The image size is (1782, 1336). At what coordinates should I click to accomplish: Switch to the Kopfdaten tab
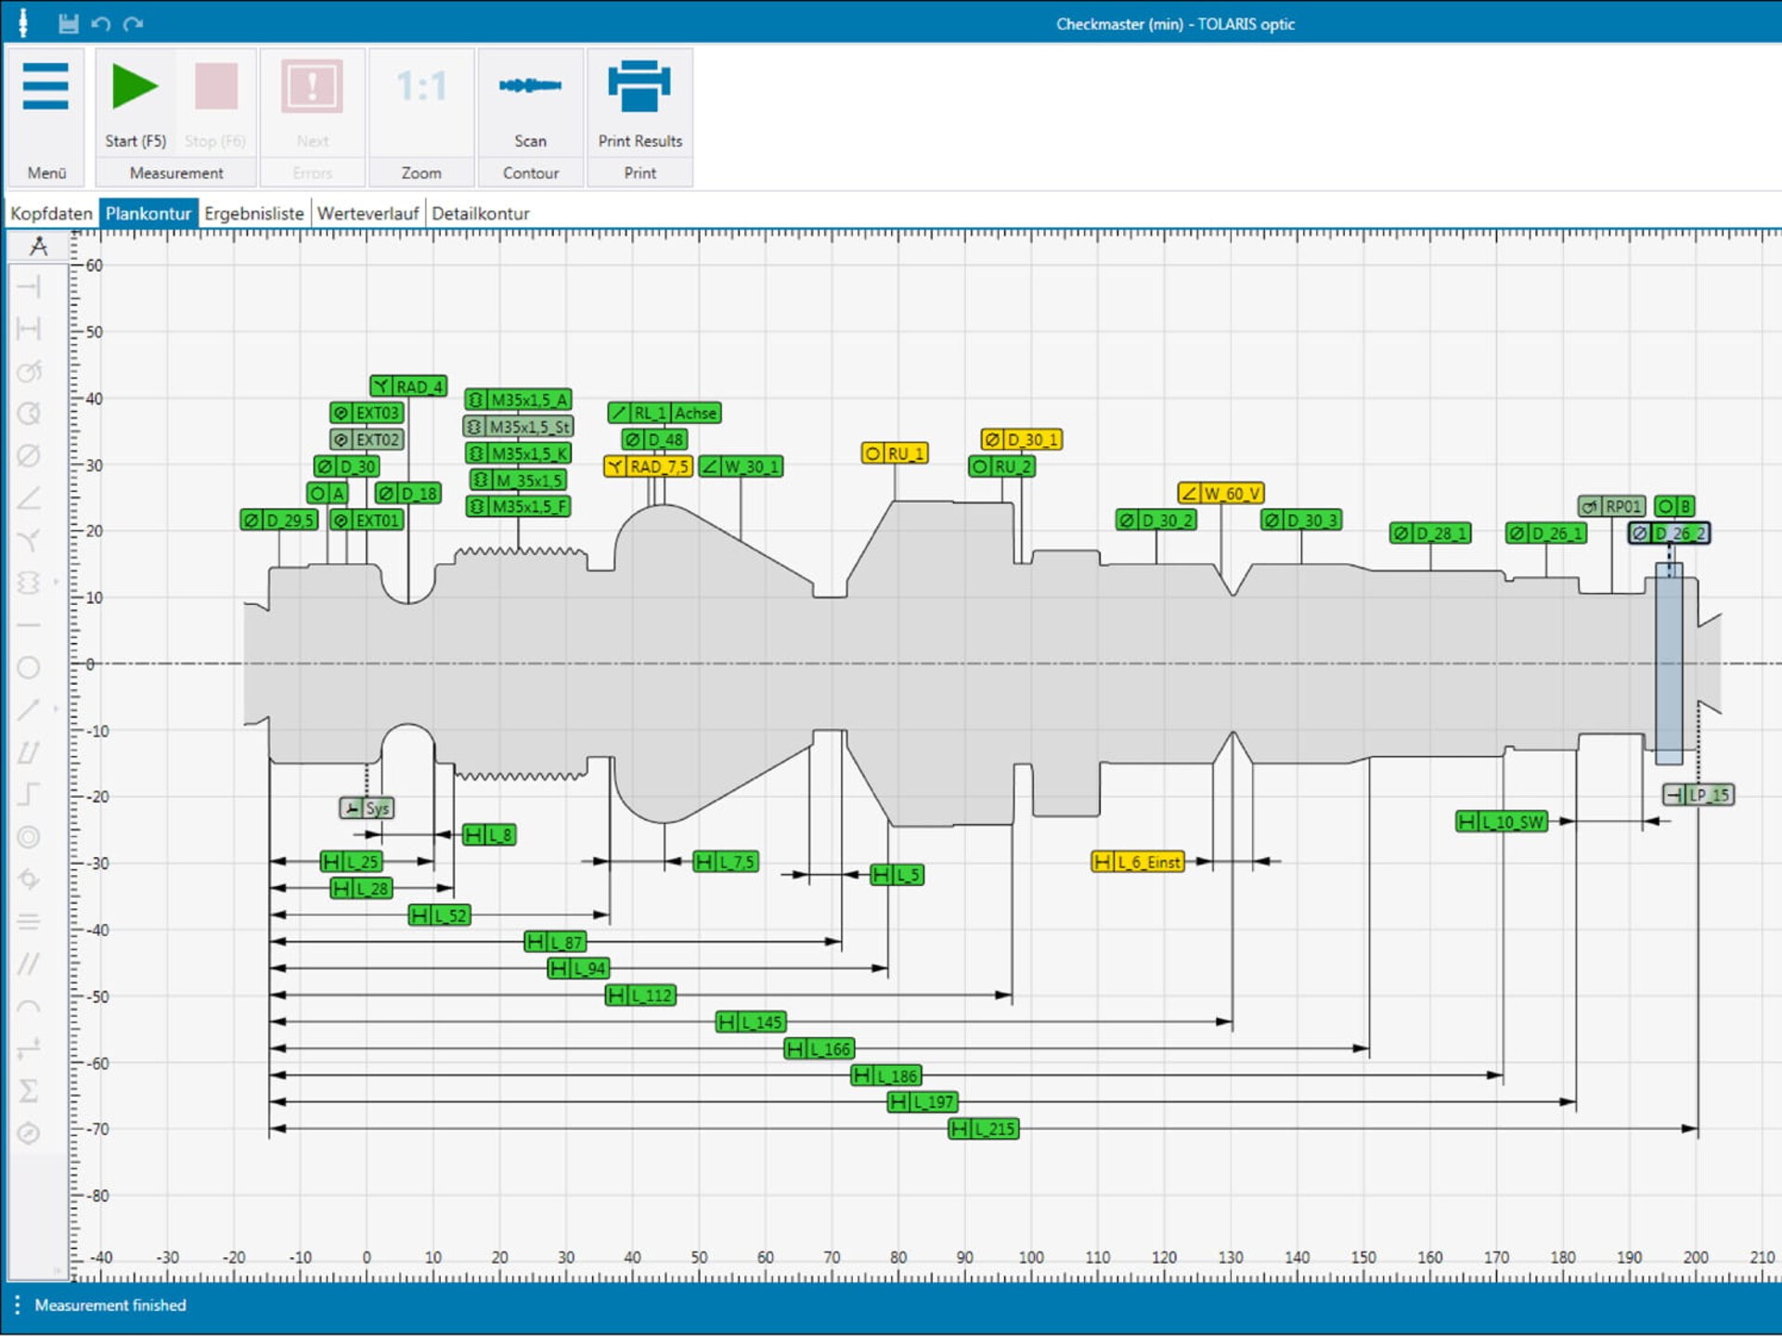(x=51, y=213)
